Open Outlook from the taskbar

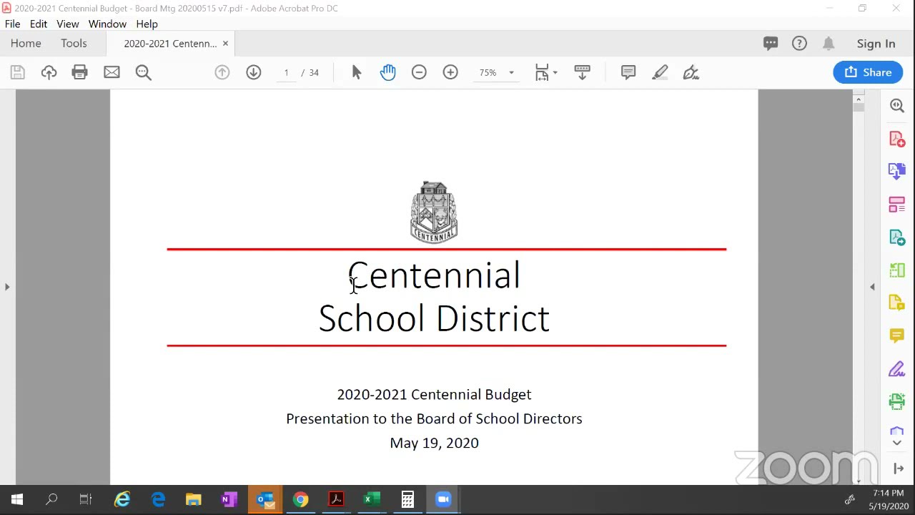coord(265,499)
